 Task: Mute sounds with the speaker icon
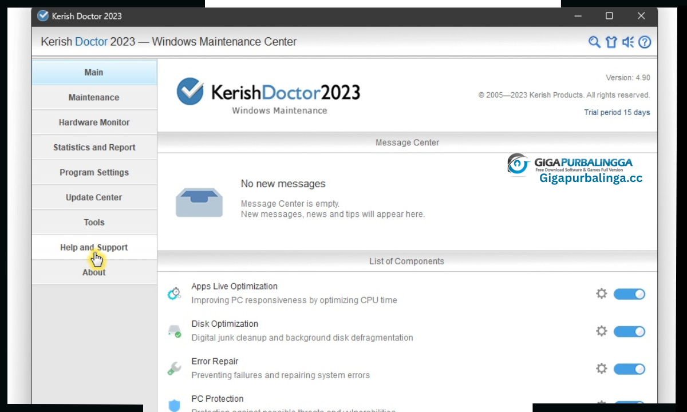[628, 42]
